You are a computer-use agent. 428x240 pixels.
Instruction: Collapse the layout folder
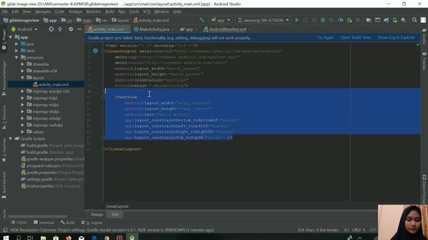(x=23, y=78)
